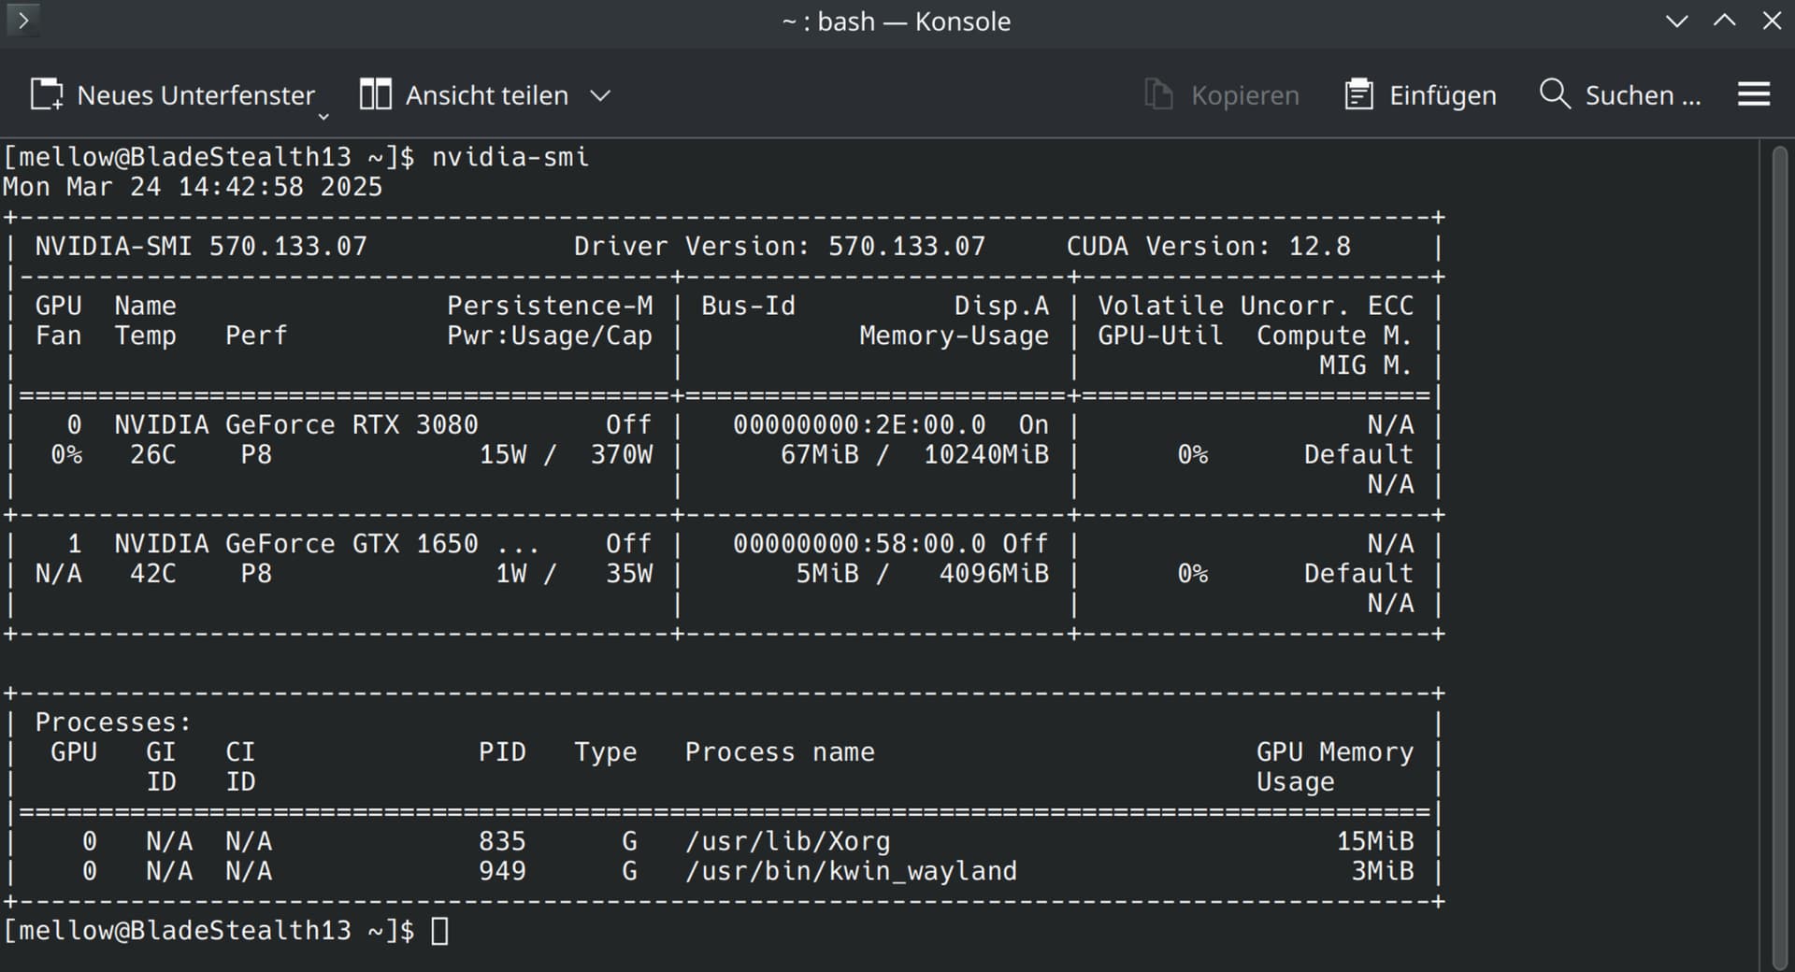
Task: Click memory total "10240MiB"
Action: [986, 455]
